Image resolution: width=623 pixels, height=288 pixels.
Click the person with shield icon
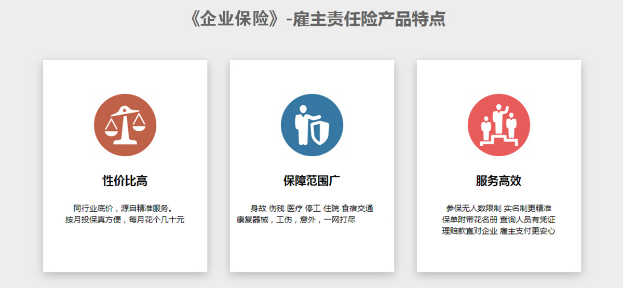311,126
